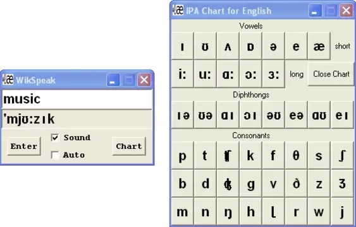Click the diphthong ɪə key

pos(183,115)
